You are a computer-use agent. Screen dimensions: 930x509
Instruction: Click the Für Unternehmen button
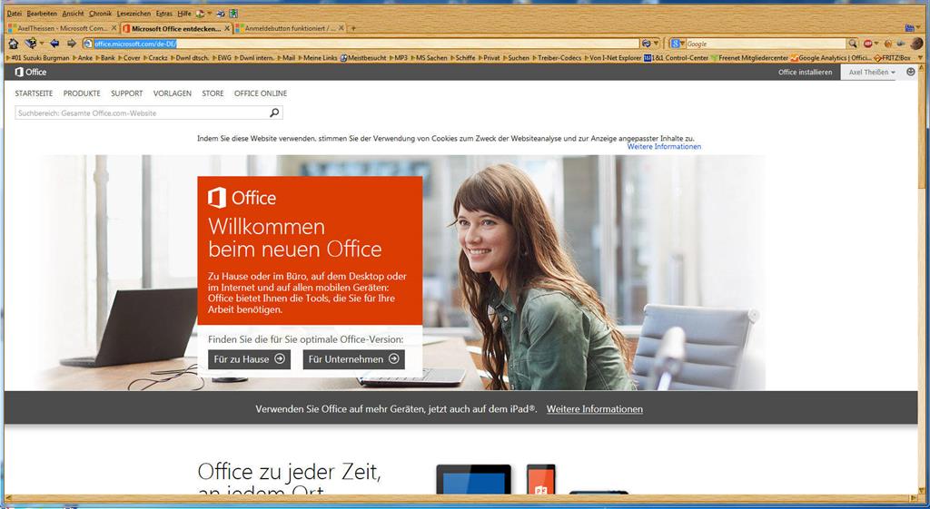[354, 359]
